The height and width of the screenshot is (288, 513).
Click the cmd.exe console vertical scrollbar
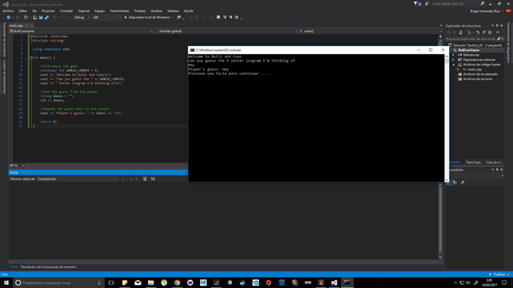point(447,118)
